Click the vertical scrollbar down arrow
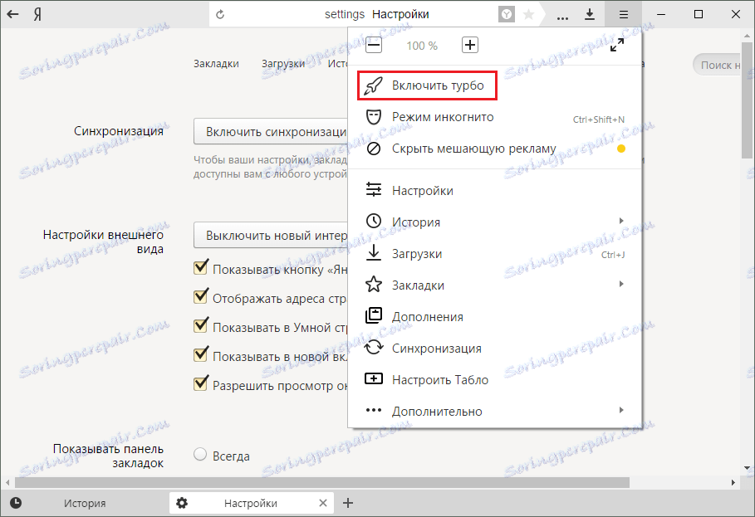This screenshot has width=755, height=517. 747,467
